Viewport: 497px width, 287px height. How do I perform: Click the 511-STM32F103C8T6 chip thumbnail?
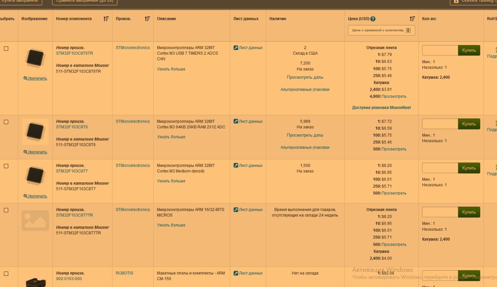(35, 132)
